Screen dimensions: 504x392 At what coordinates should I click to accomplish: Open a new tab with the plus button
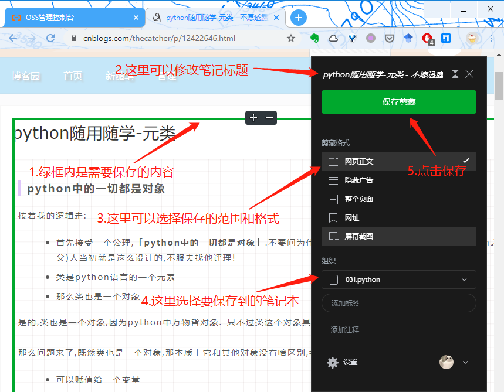pos(298,18)
